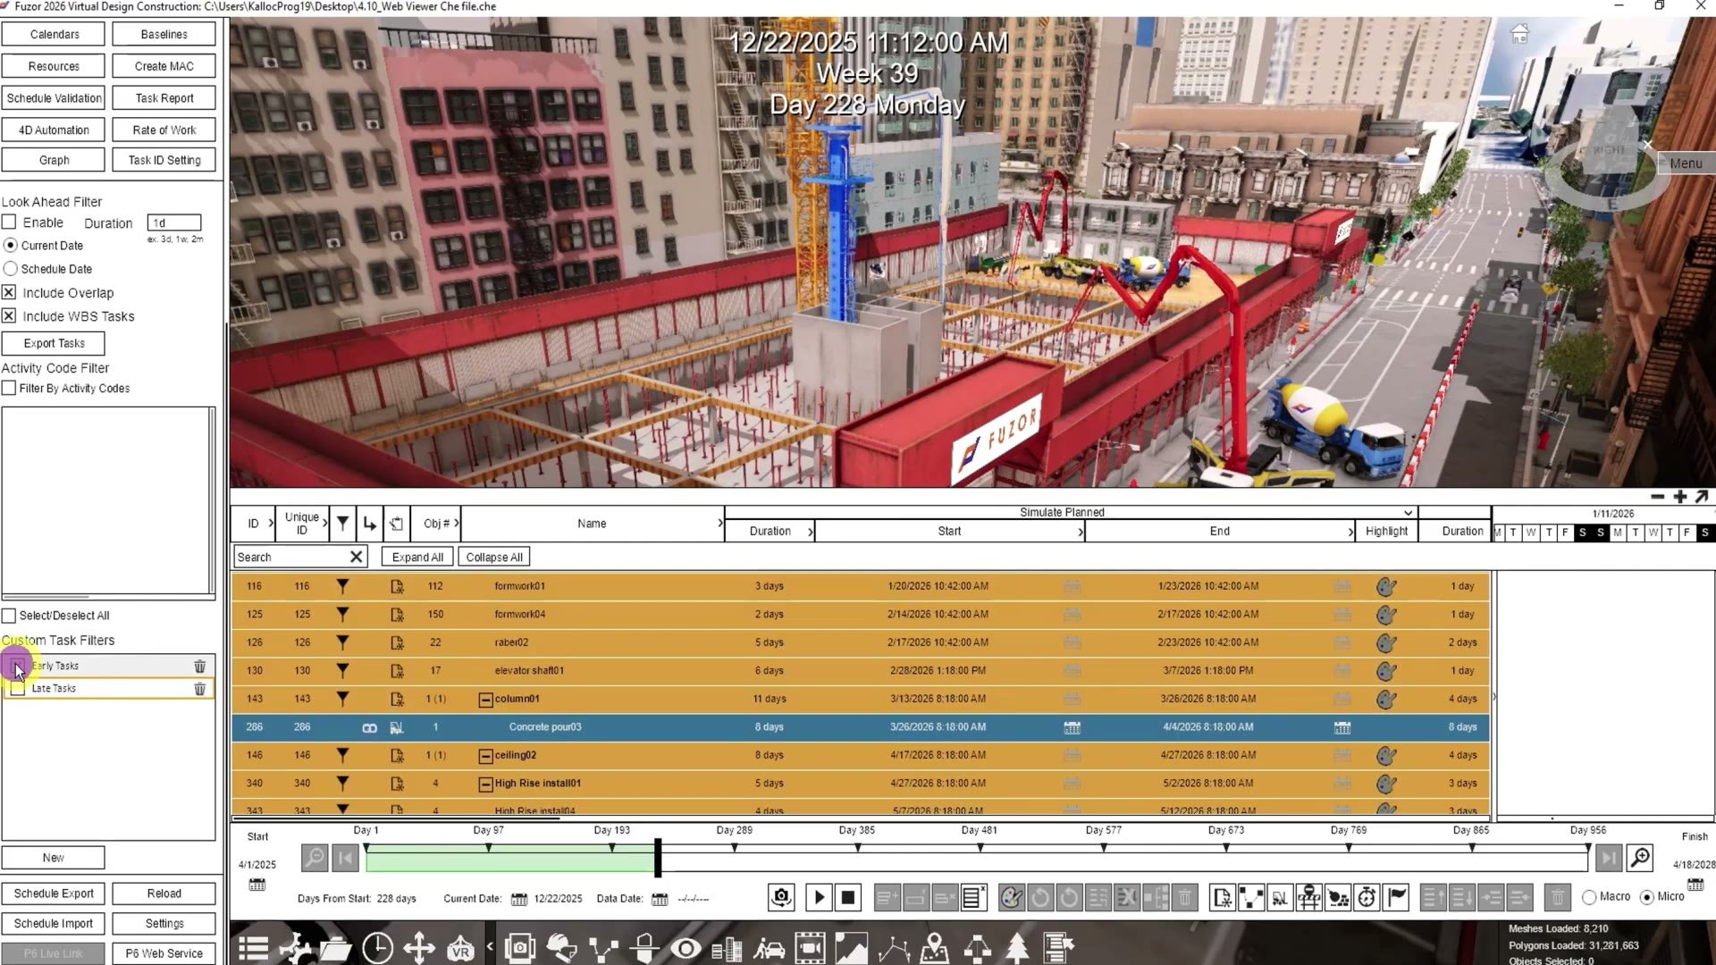Viewport: 1716px width, 965px height.
Task: Enable the Late Tasks filter checkbox
Action: click(x=18, y=689)
